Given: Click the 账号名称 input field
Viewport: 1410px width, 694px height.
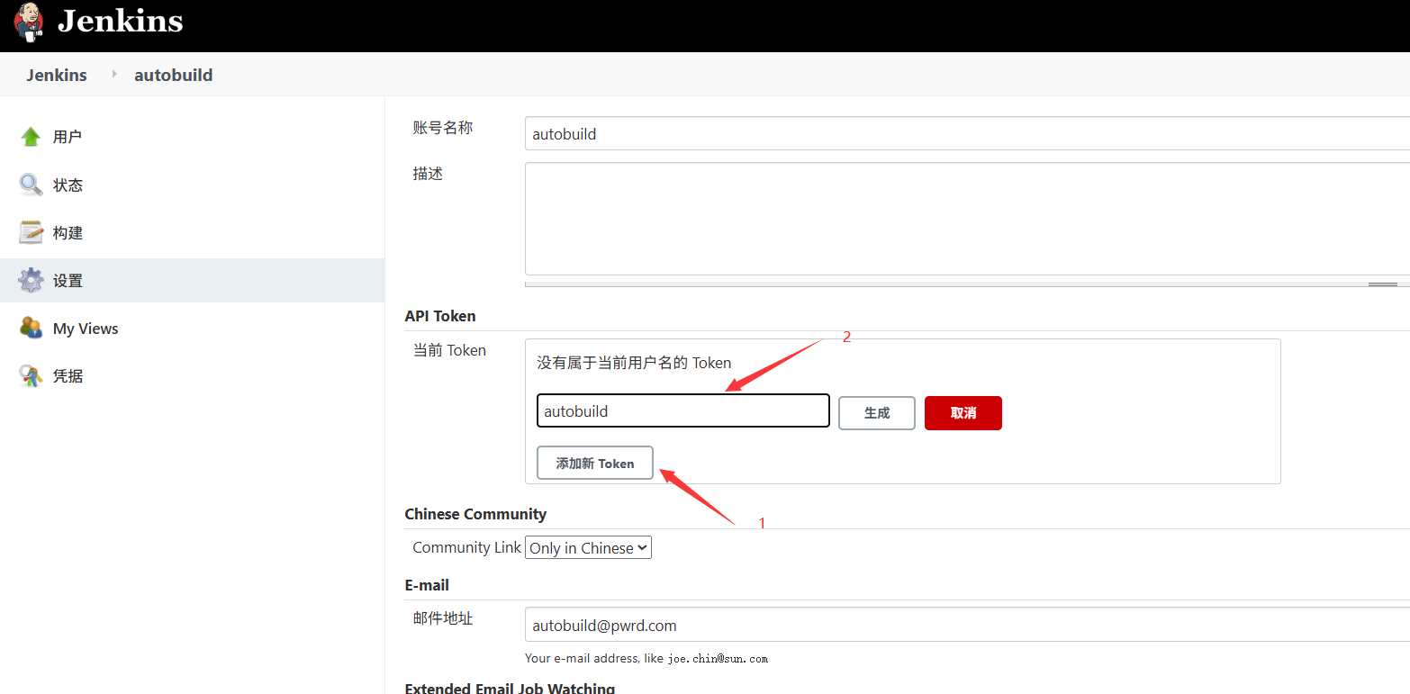Looking at the screenshot, I should click(967, 133).
